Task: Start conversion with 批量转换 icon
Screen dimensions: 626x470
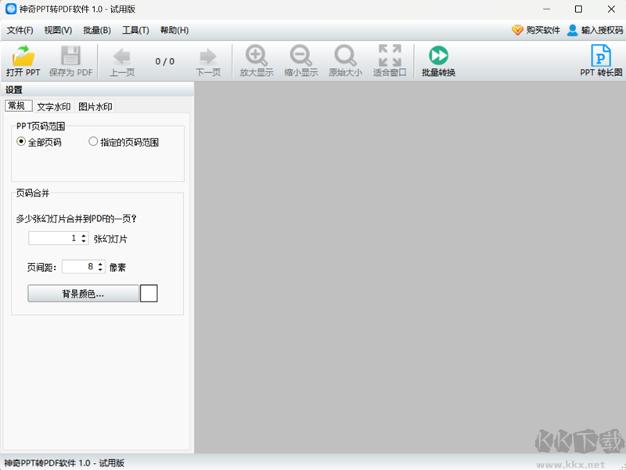Action: pyautogui.click(x=437, y=60)
